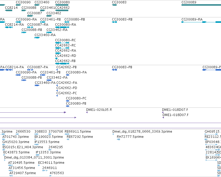The width and height of the screenshot is (221, 177).
Task: Click the AT31456.5prime EST
Action: tap(22, 168)
